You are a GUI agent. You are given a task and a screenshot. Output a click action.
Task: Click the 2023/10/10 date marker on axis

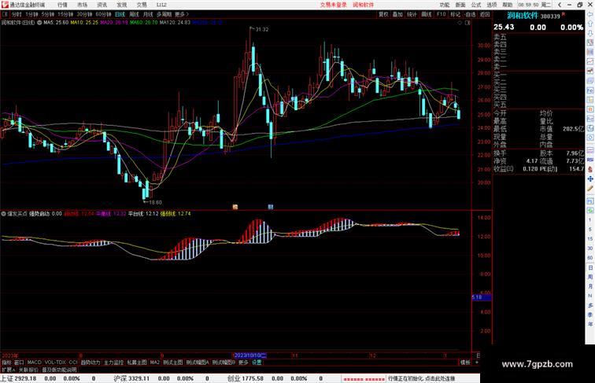coord(250,355)
